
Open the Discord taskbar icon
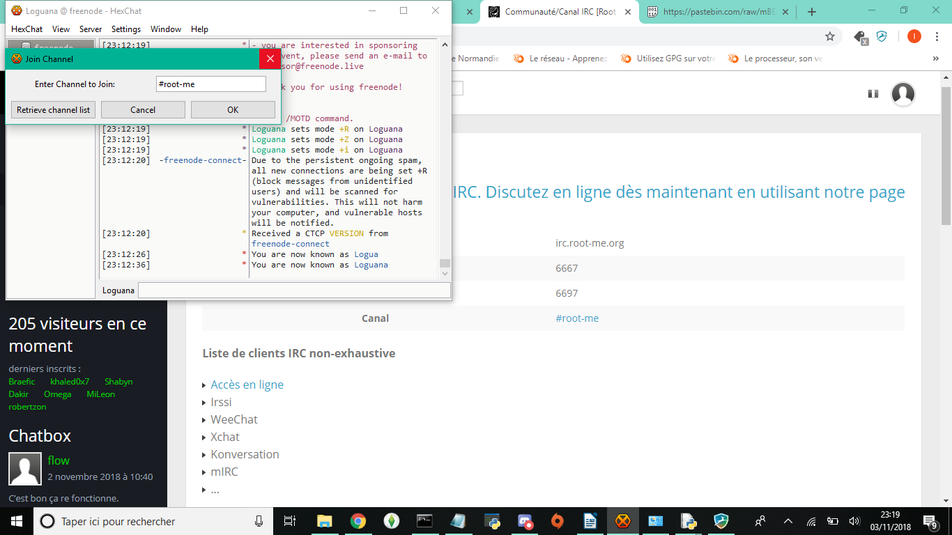coord(525,521)
